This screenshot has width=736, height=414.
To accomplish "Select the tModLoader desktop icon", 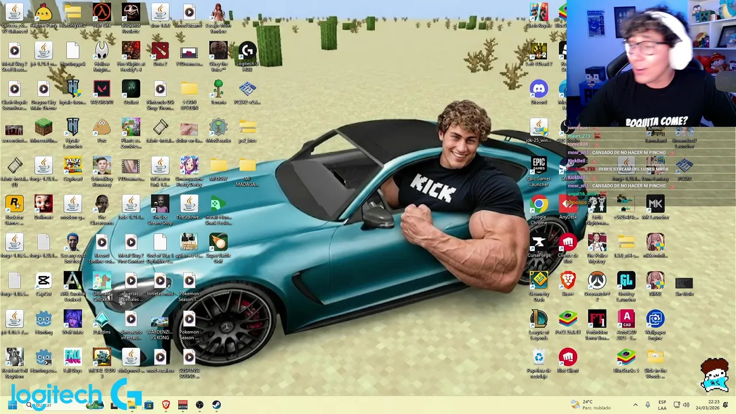I will pos(218,131).
